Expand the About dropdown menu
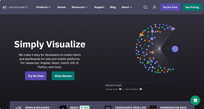Viewport: 204px width, 109px height. click(127, 7)
